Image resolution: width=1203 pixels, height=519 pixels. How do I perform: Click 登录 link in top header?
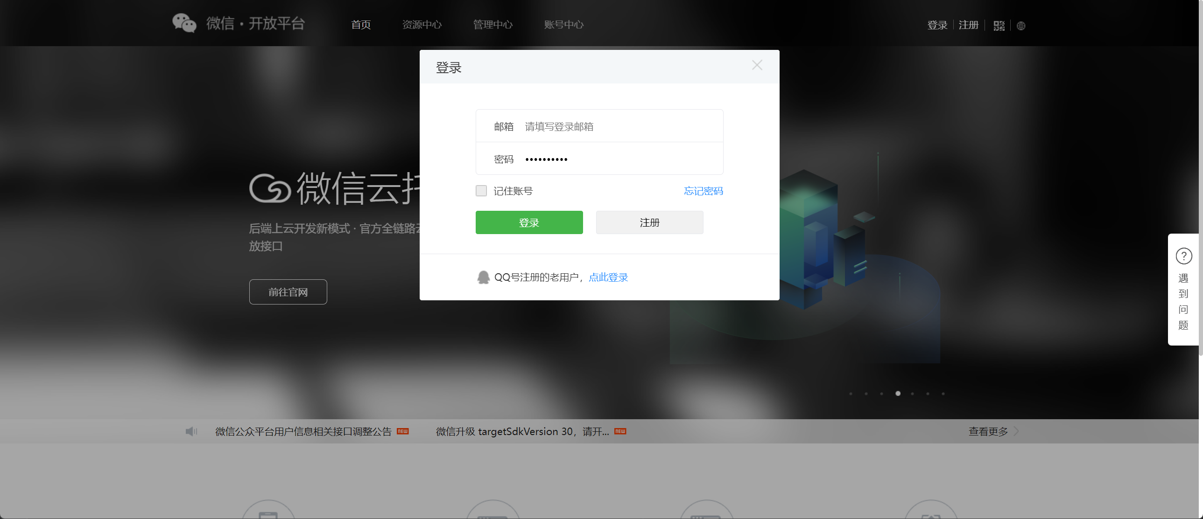(x=937, y=25)
